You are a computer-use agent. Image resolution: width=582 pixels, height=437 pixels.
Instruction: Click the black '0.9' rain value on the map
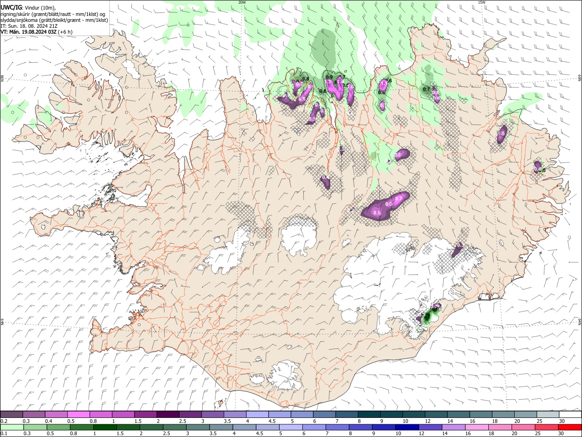pos(329,77)
